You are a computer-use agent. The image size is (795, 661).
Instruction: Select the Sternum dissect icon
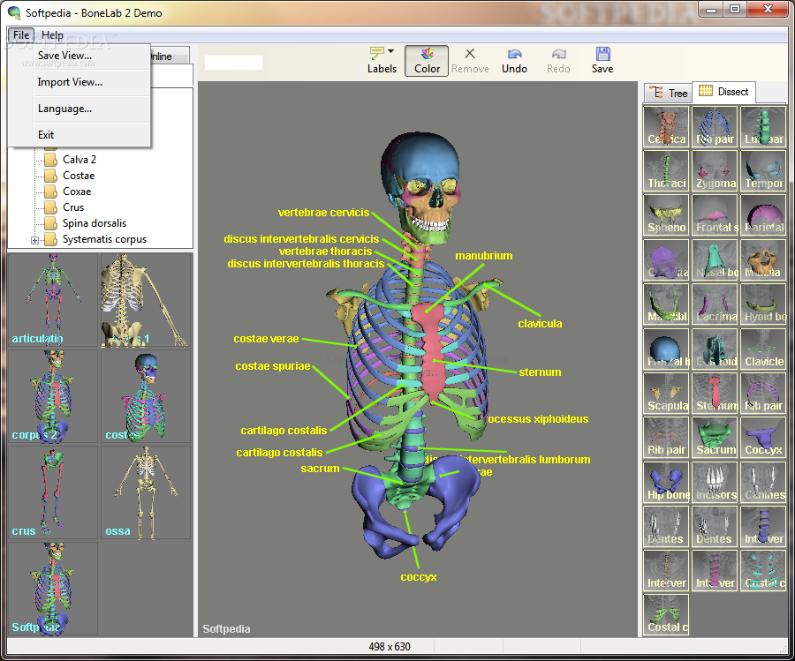[715, 393]
